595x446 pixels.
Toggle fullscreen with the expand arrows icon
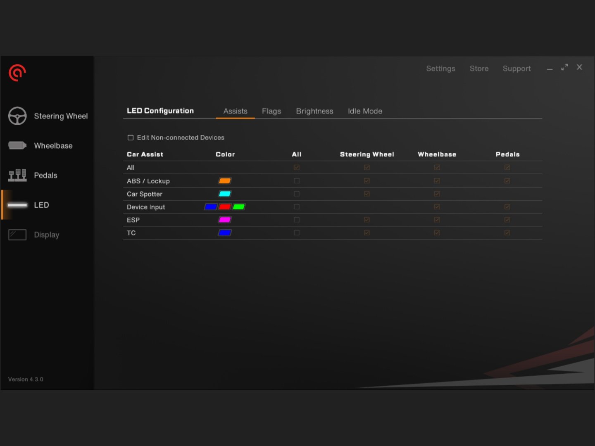pos(564,67)
